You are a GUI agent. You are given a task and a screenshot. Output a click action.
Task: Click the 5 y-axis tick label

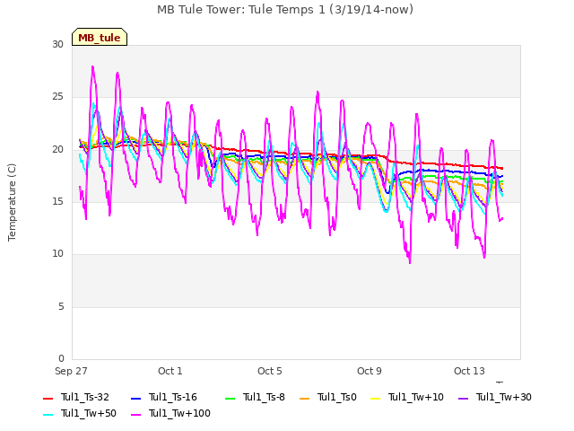click(61, 307)
